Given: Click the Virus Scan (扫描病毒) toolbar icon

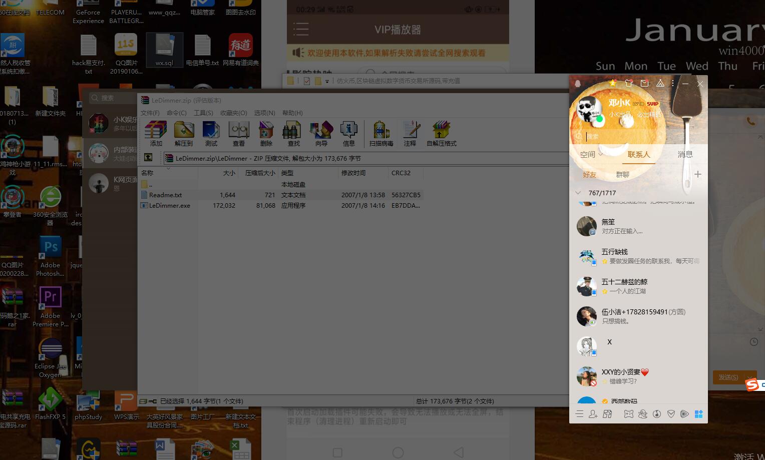Looking at the screenshot, I should 380,133.
